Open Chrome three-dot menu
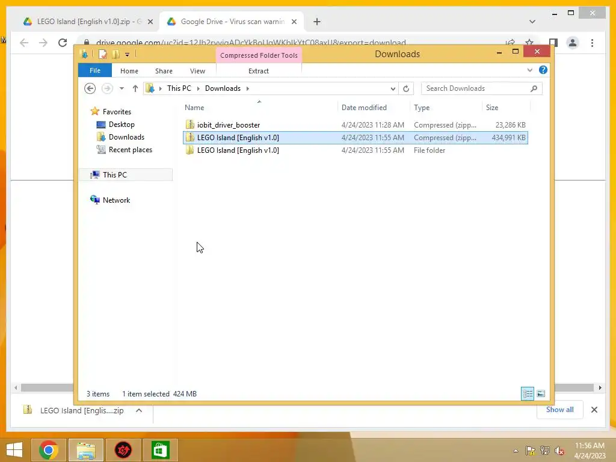This screenshot has width=616, height=462. pyautogui.click(x=592, y=43)
